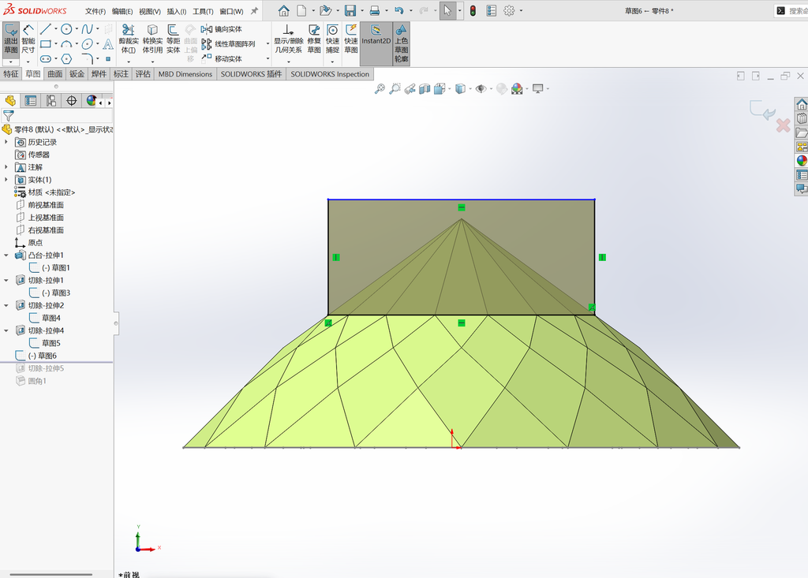Switch to MBD Dimensions tab
Image resolution: width=808 pixels, height=578 pixels.
[185, 74]
